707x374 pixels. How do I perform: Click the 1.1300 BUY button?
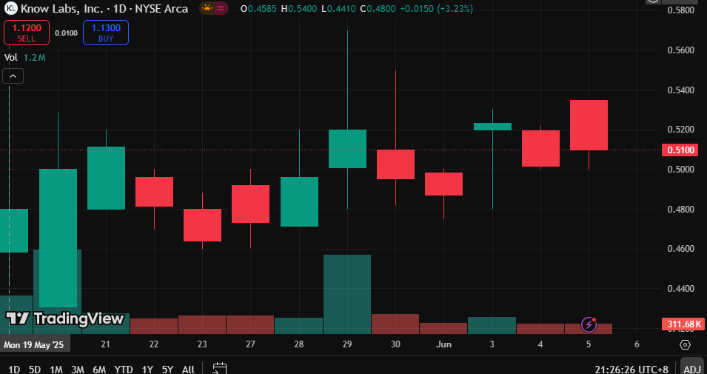tap(106, 33)
